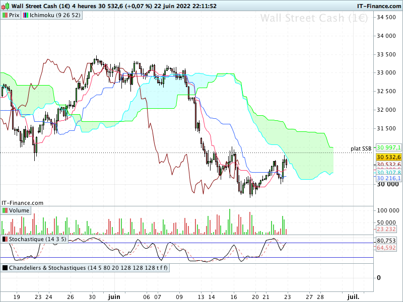
Task: Click the IT-Finance.com watermark above the Volume panel
Action: (22, 203)
